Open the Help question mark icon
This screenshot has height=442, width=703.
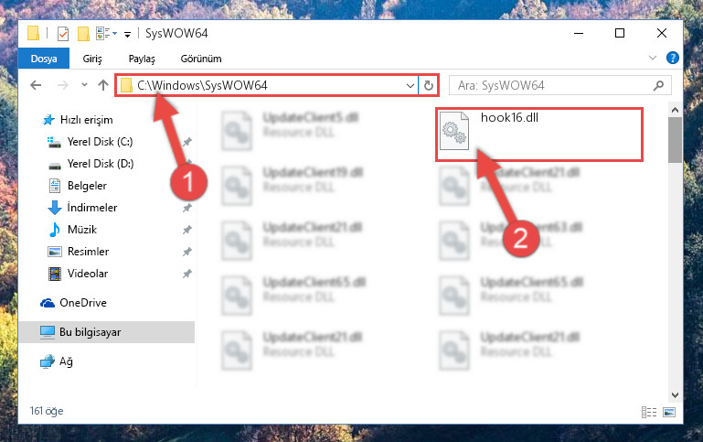pos(673,58)
